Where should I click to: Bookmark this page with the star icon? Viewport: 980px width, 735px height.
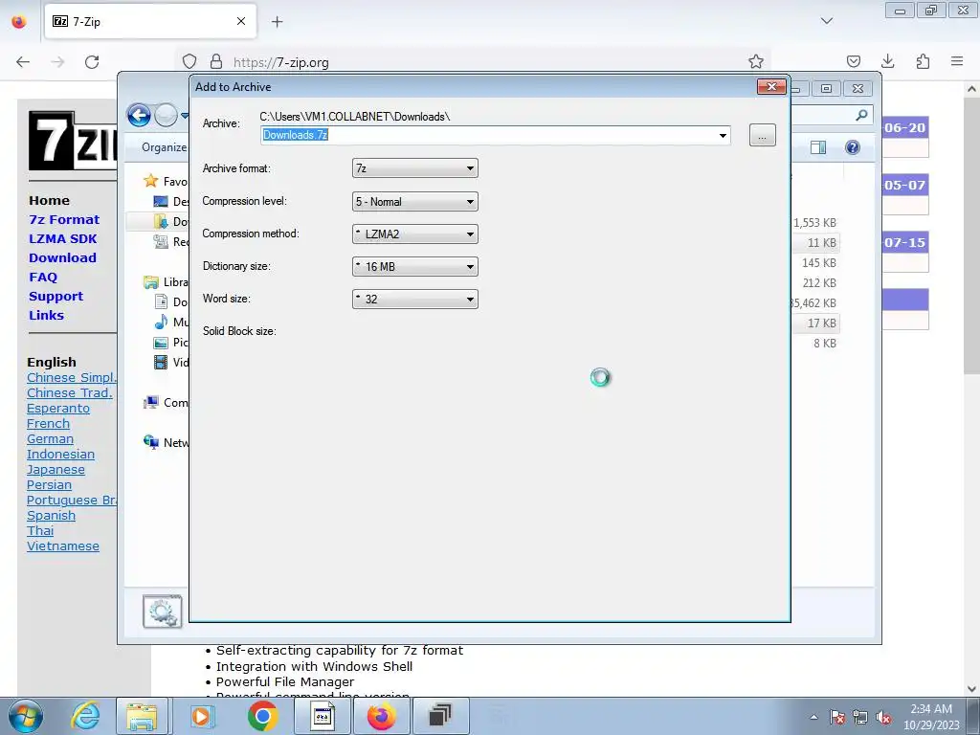pos(756,61)
